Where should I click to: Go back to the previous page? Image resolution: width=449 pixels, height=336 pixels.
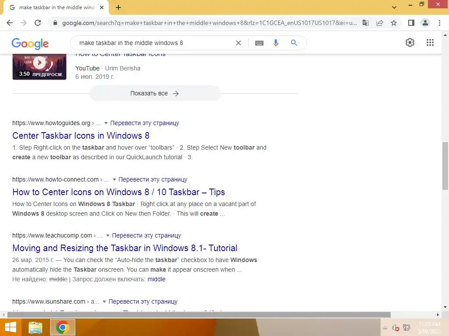pos(10,23)
